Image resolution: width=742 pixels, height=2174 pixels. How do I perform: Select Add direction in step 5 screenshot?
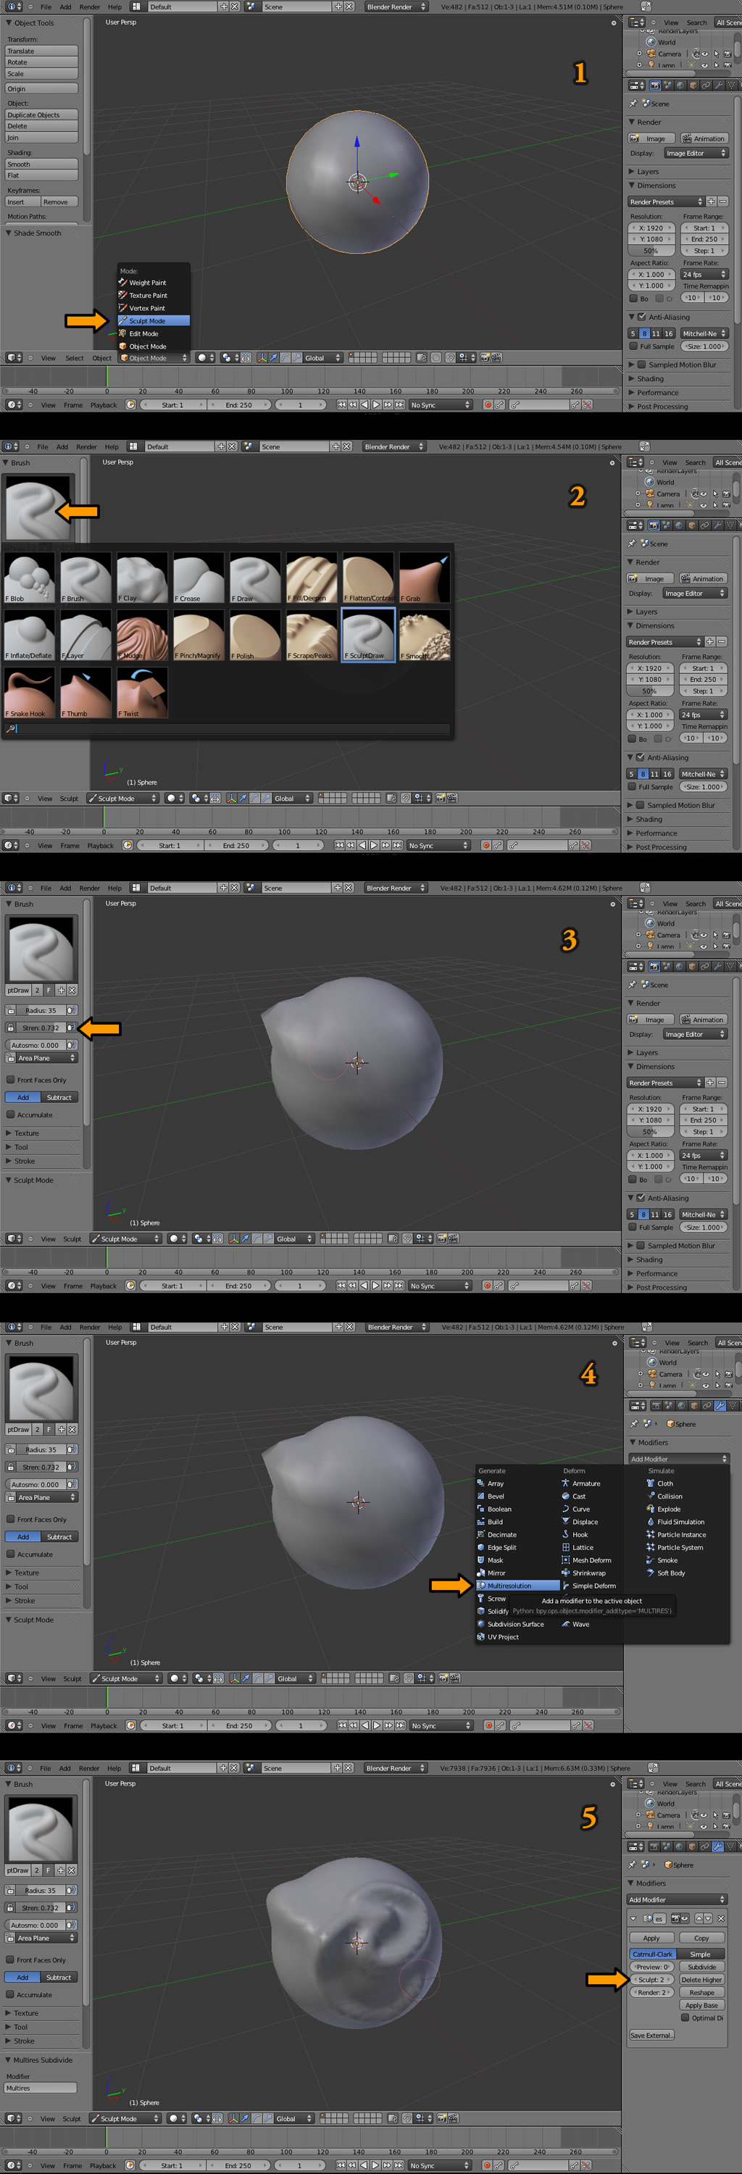pos(22,1978)
